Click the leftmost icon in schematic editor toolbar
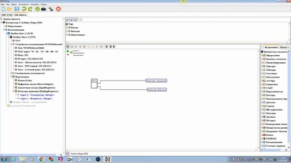 coord(68,47)
